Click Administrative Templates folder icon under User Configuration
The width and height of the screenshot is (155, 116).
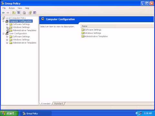tap(11, 43)
